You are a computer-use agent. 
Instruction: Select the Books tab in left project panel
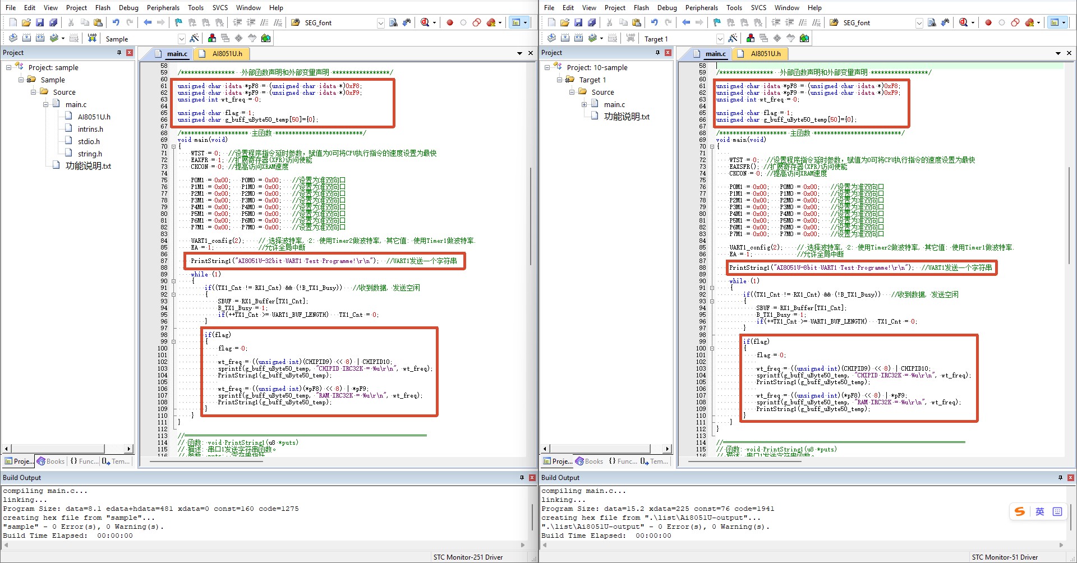(50, 461)
